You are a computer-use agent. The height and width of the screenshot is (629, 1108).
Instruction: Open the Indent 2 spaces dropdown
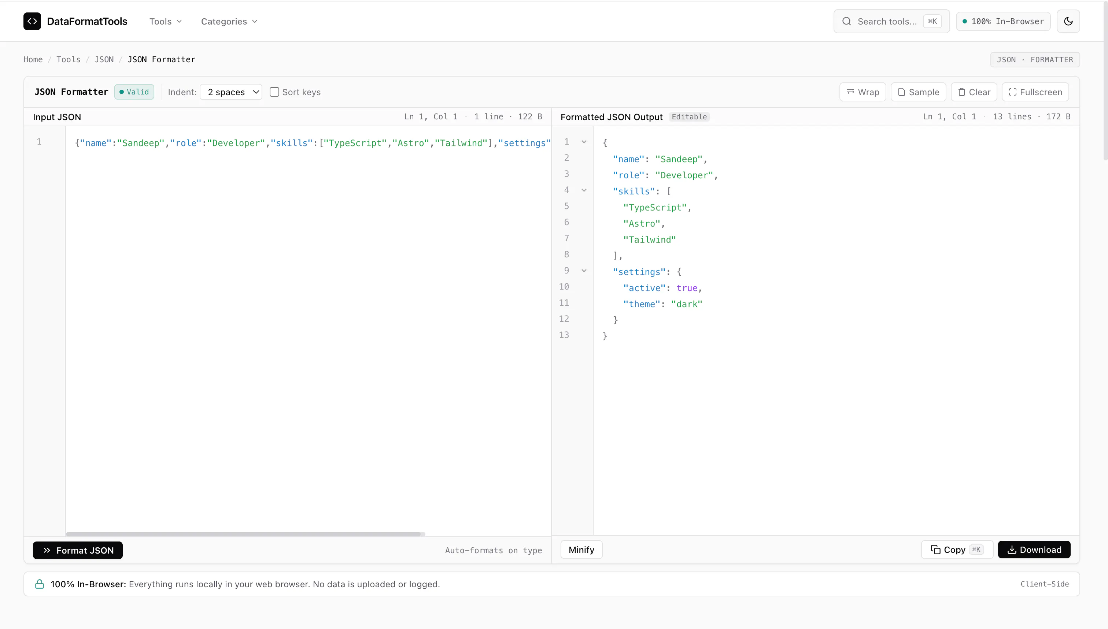point(231,92)
